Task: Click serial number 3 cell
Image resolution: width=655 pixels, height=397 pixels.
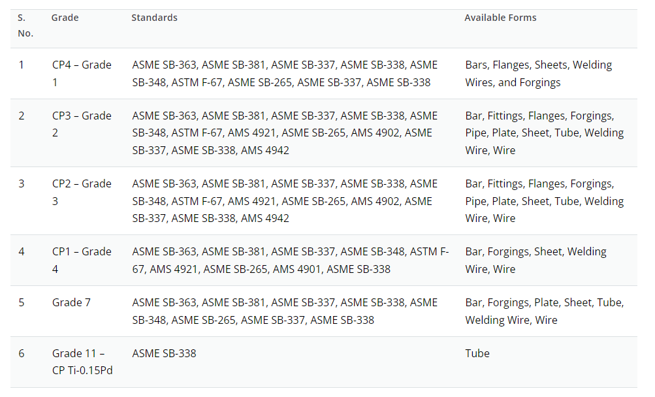Action: point(22,183)
